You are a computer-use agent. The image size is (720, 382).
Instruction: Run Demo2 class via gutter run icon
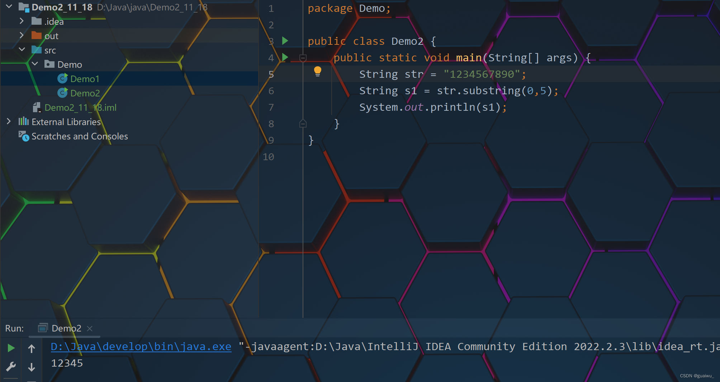[x=285, y=41]
